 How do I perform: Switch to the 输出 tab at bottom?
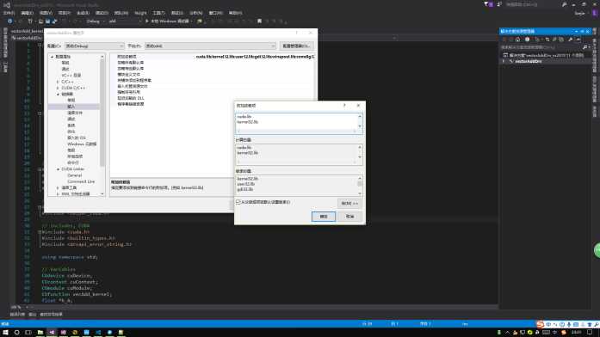click(33, 314)
